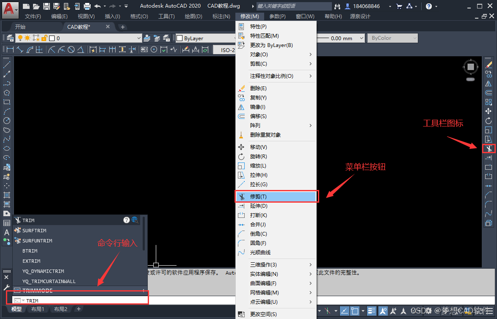Click the shopping cart icon in title bar
The width and height of the screenshot is (497, 319).
[x=399, y=6]
